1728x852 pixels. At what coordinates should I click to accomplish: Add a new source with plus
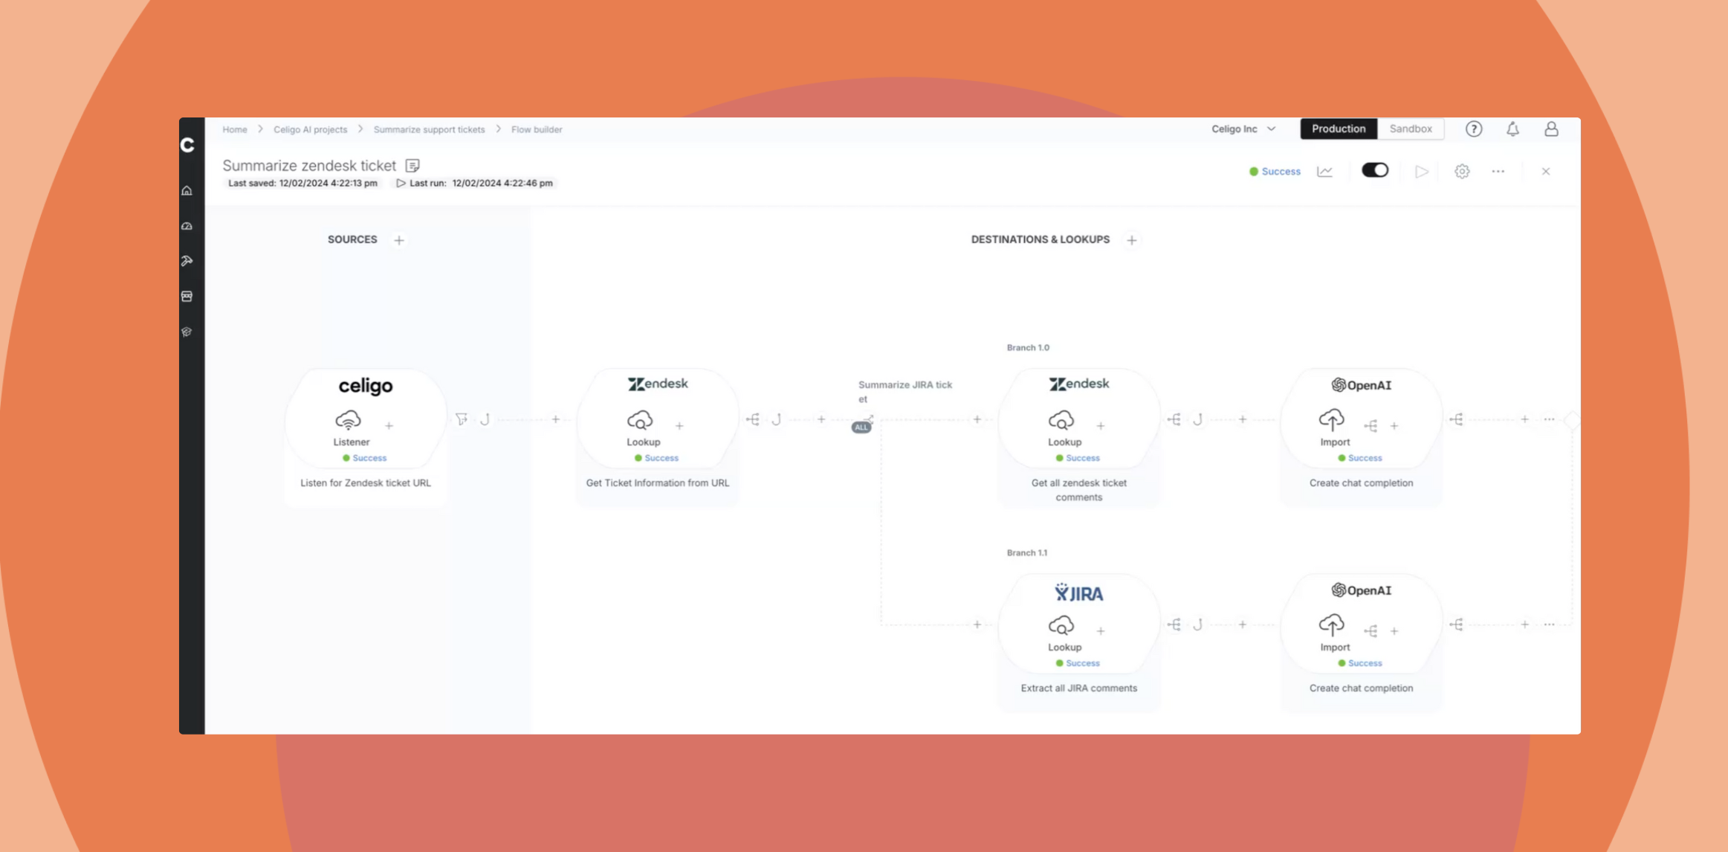pos(399,240)
